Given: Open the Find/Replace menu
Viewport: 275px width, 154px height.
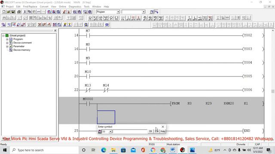Looking at the screenshot, I should 30,6.
